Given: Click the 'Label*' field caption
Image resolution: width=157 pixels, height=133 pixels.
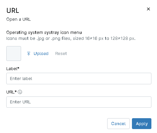Looking at the screenshot, I should [x=13, y=69].
